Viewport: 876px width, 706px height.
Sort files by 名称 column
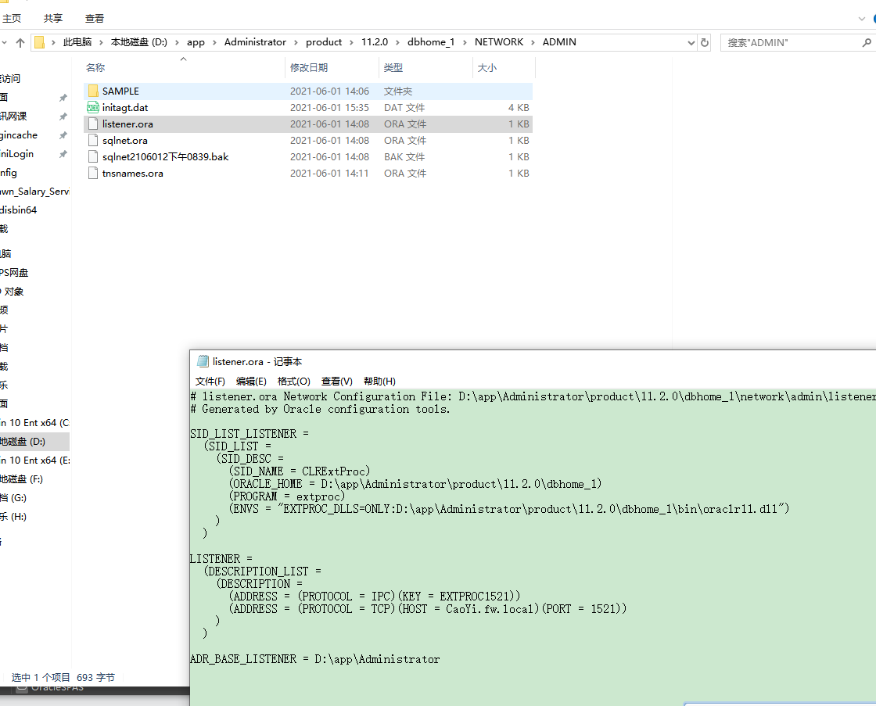coord(95,67)
